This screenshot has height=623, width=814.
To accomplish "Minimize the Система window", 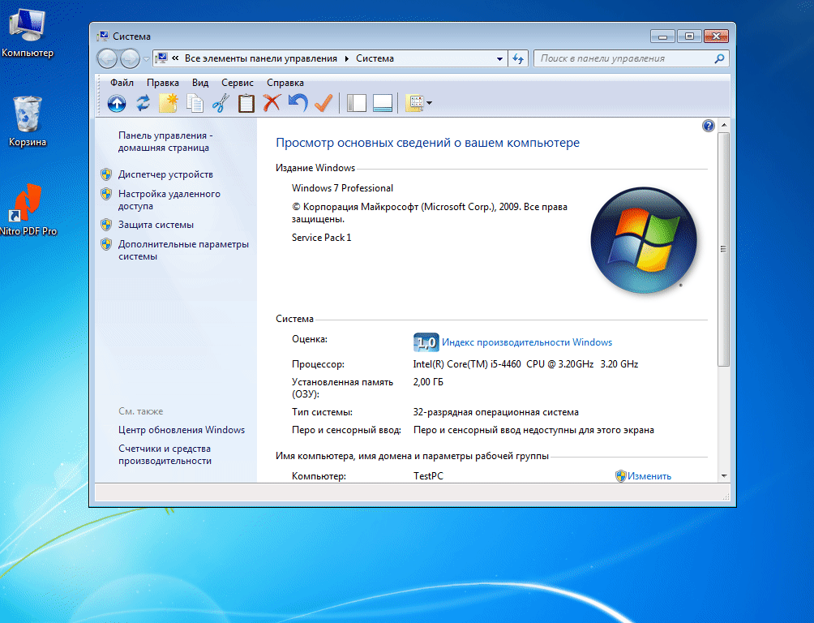I will point(662,37).
